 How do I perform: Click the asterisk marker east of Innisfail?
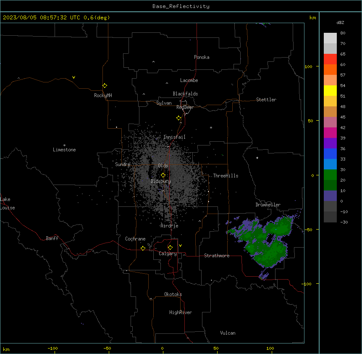211,127
